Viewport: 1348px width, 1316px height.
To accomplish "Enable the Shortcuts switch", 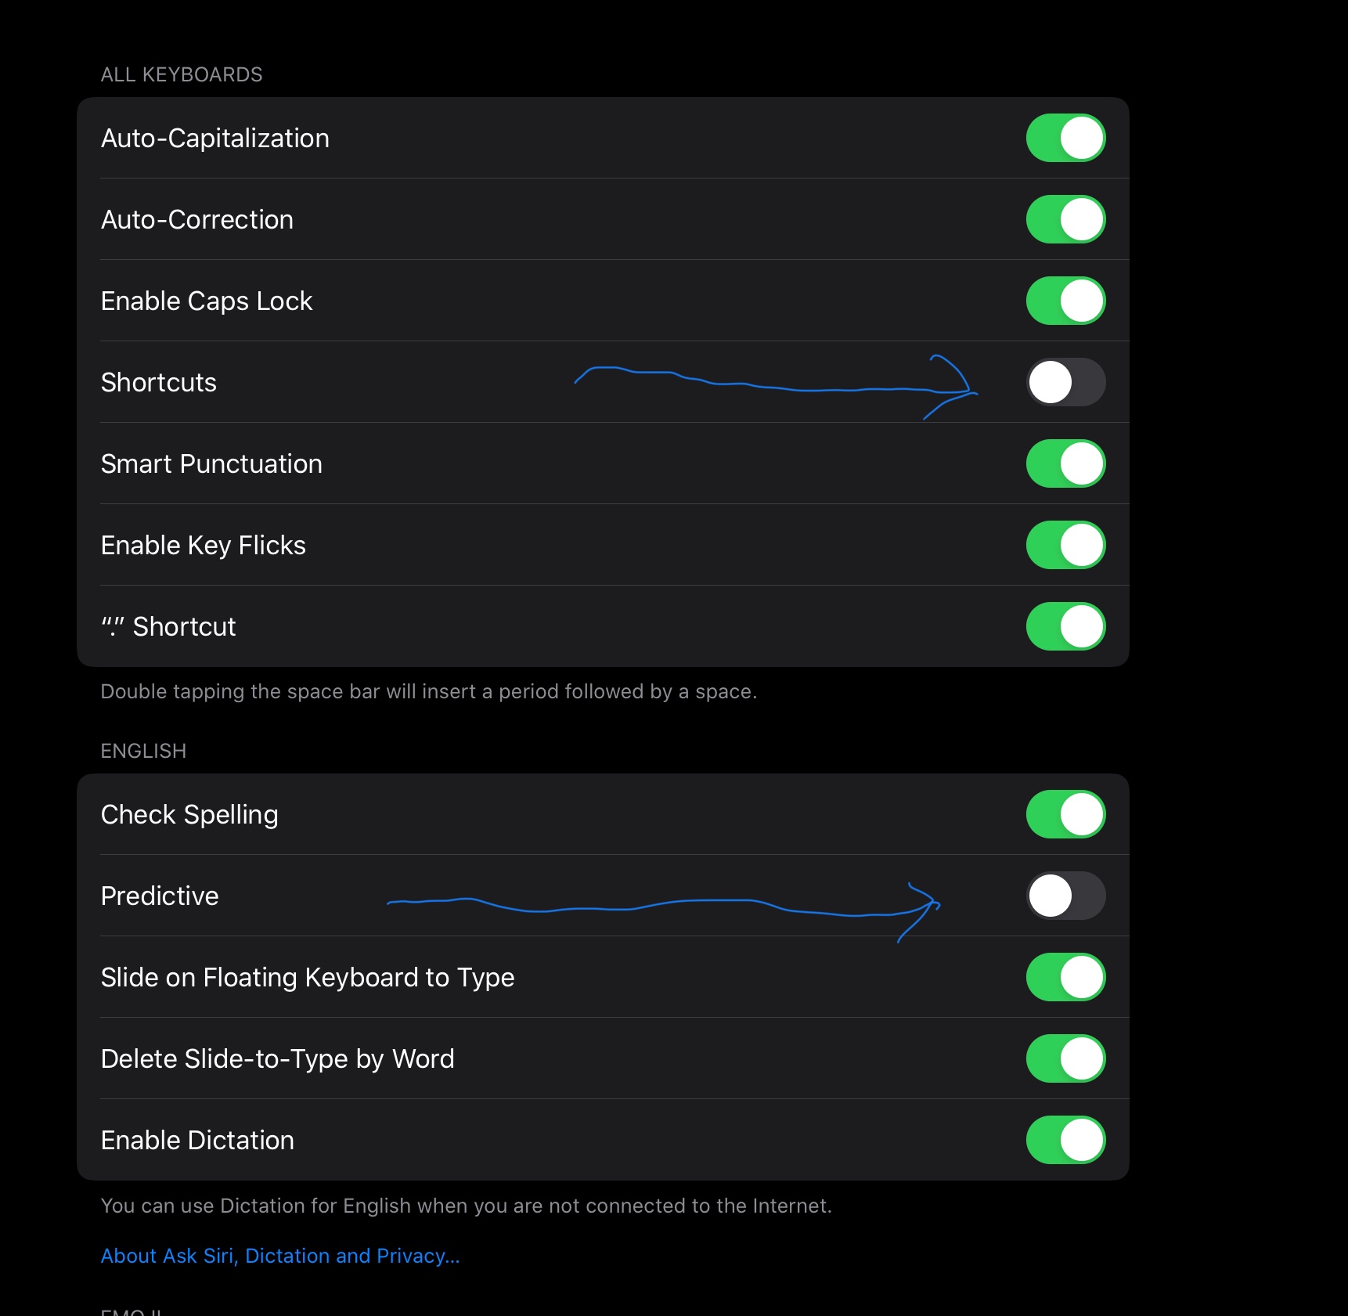I will pyautogui.click(x=1065, y=382).
